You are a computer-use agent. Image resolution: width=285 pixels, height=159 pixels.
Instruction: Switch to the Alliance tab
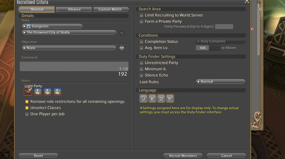[x=74, y=10]
